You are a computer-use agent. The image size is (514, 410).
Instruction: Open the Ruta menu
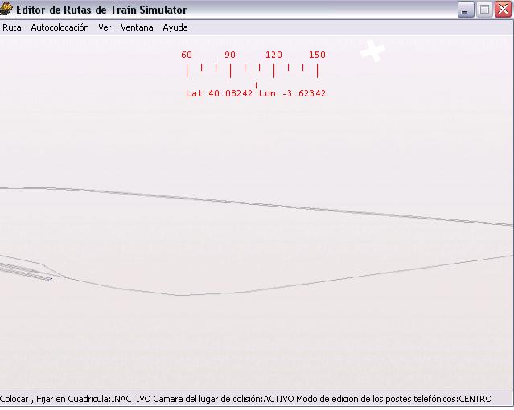(12, 27)
